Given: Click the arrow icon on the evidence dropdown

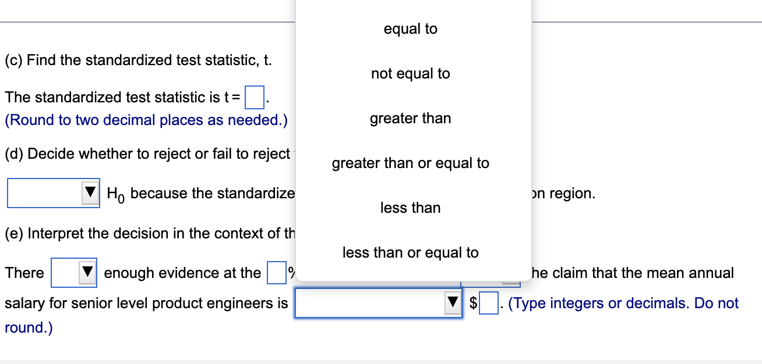Looking at the screenshot, I should (x=89, y=273).
